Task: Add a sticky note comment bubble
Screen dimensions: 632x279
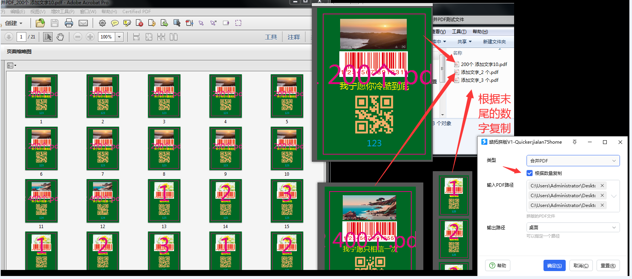Action: coord(115,23)
